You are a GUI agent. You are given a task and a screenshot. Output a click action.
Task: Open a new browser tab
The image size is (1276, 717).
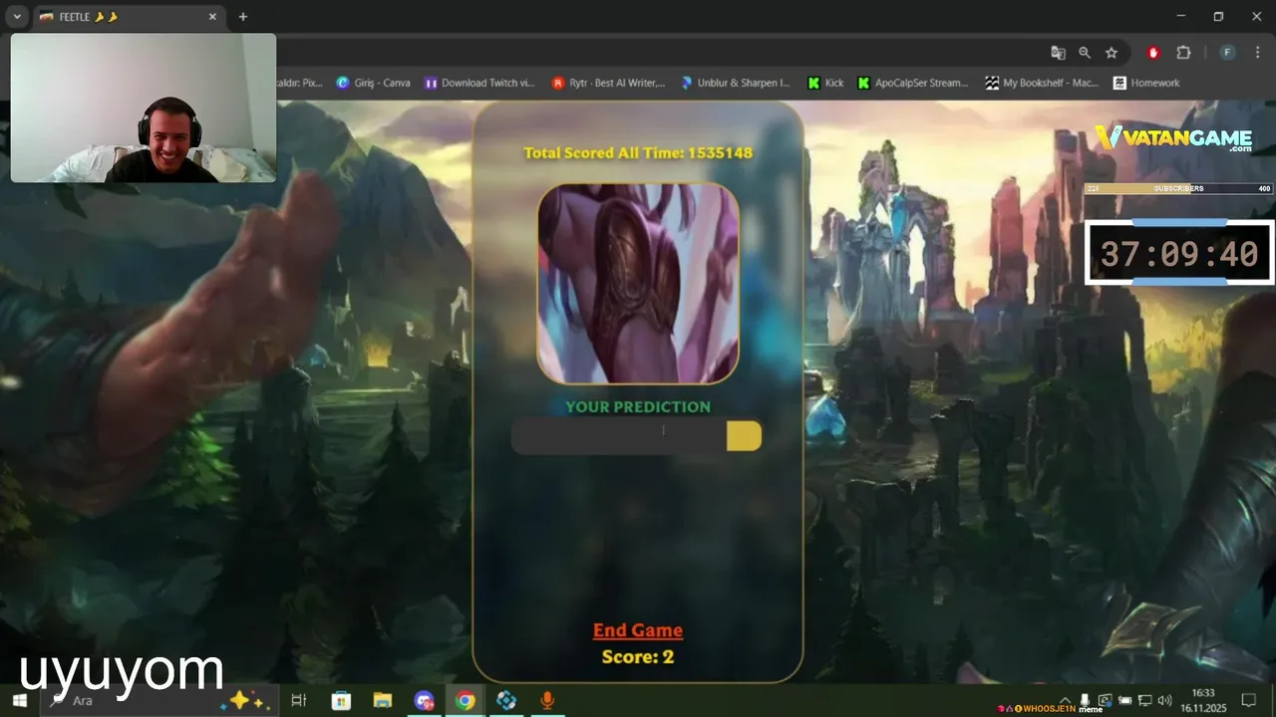pyautogui.click(x=242, y=17)
